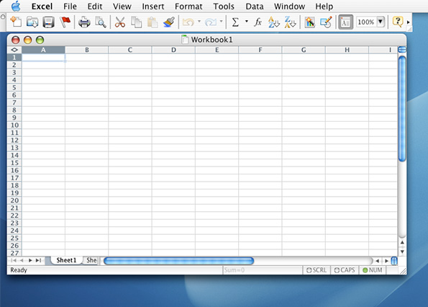Select column B header

pos(87,50)
